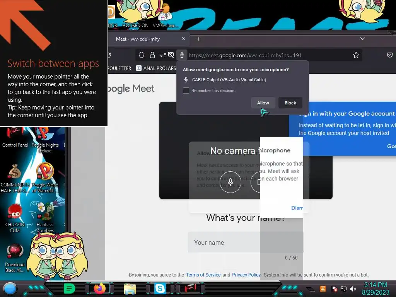396x297 pixels.
Task: Click the blocked camera icon in address bar
Action: pos(171,55)
